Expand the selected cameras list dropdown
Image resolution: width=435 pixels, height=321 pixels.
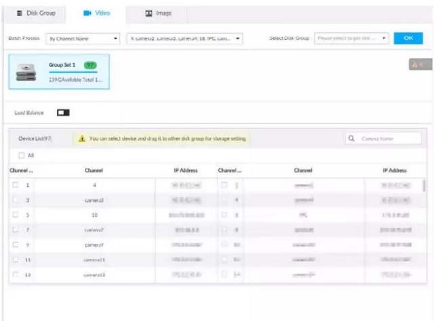(185, 39)
